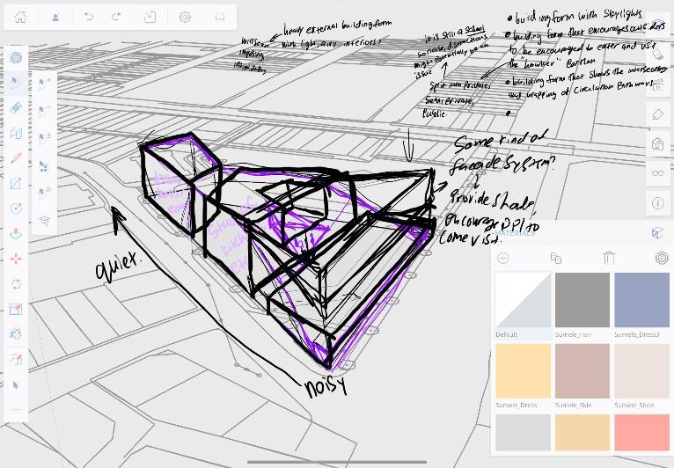Image resolution: width=674 pixels, height=468 pixels.
Task: Select the light gray swatch in the bottom row
Action: pyautogui.click(x=524, y=432)
